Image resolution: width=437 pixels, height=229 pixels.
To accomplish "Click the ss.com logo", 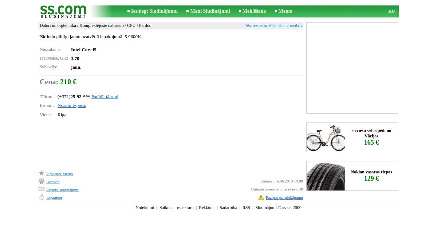I will [x=63, y=11].
